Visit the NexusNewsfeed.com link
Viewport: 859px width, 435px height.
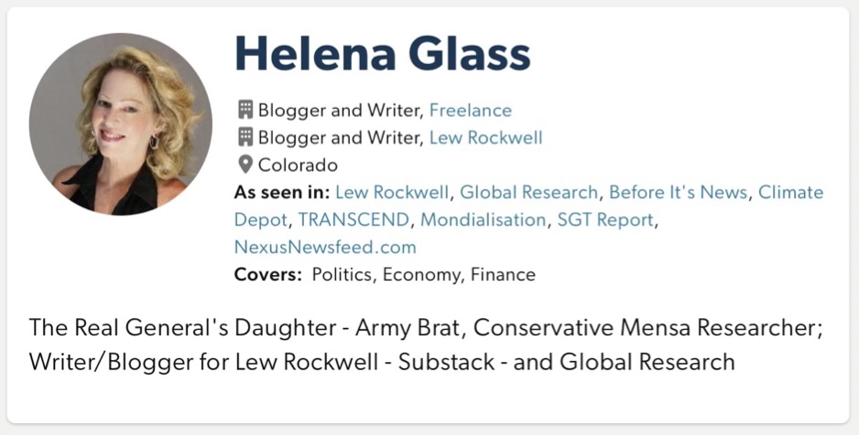325,247
